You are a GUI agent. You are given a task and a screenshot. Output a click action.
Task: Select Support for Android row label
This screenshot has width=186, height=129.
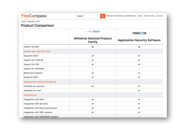(33, 60)
